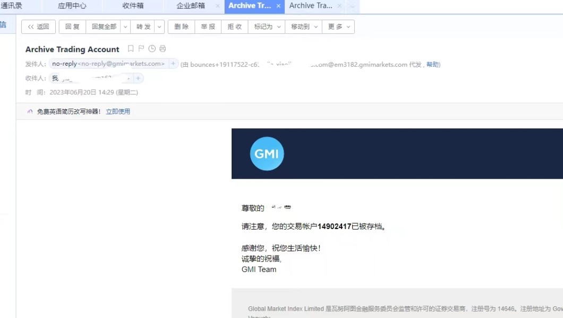Click the GMI Team signature text
Image resolution: width=563 pixels, height=318 pixels.
click(259, 269)
